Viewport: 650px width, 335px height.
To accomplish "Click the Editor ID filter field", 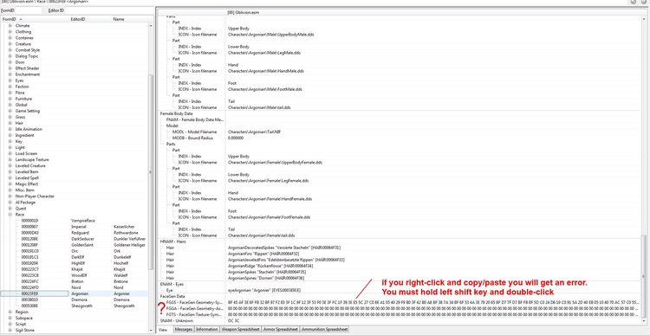I will 109,10.
